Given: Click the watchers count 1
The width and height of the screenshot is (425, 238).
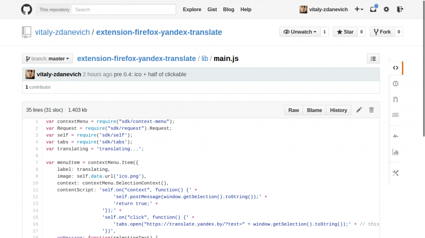Looking at the screenshot, I should (325, 32).
